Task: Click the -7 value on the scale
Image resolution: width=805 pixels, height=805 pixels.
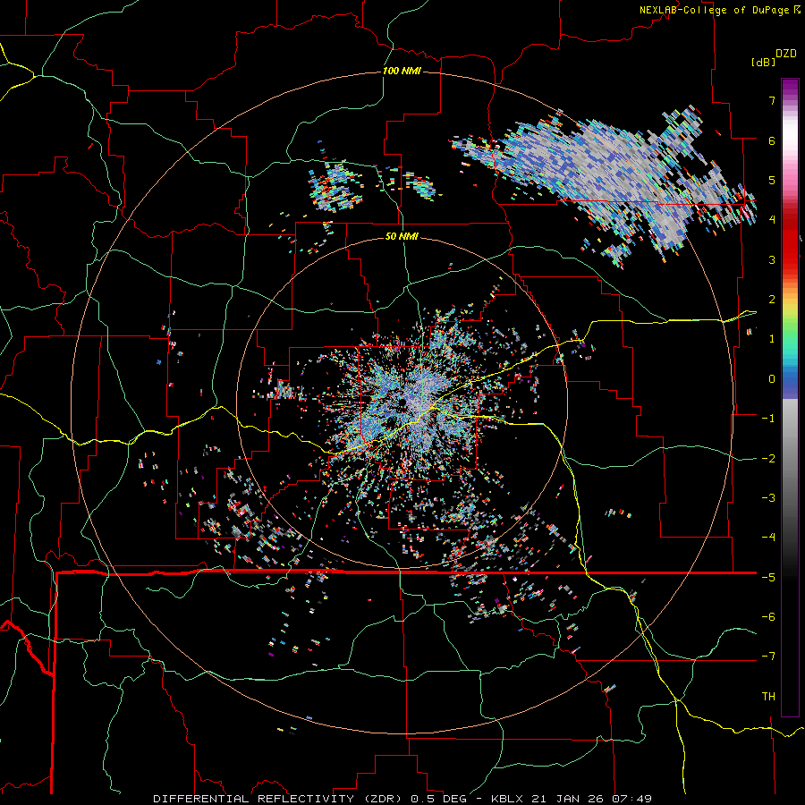Action: (x=768, y=657)
